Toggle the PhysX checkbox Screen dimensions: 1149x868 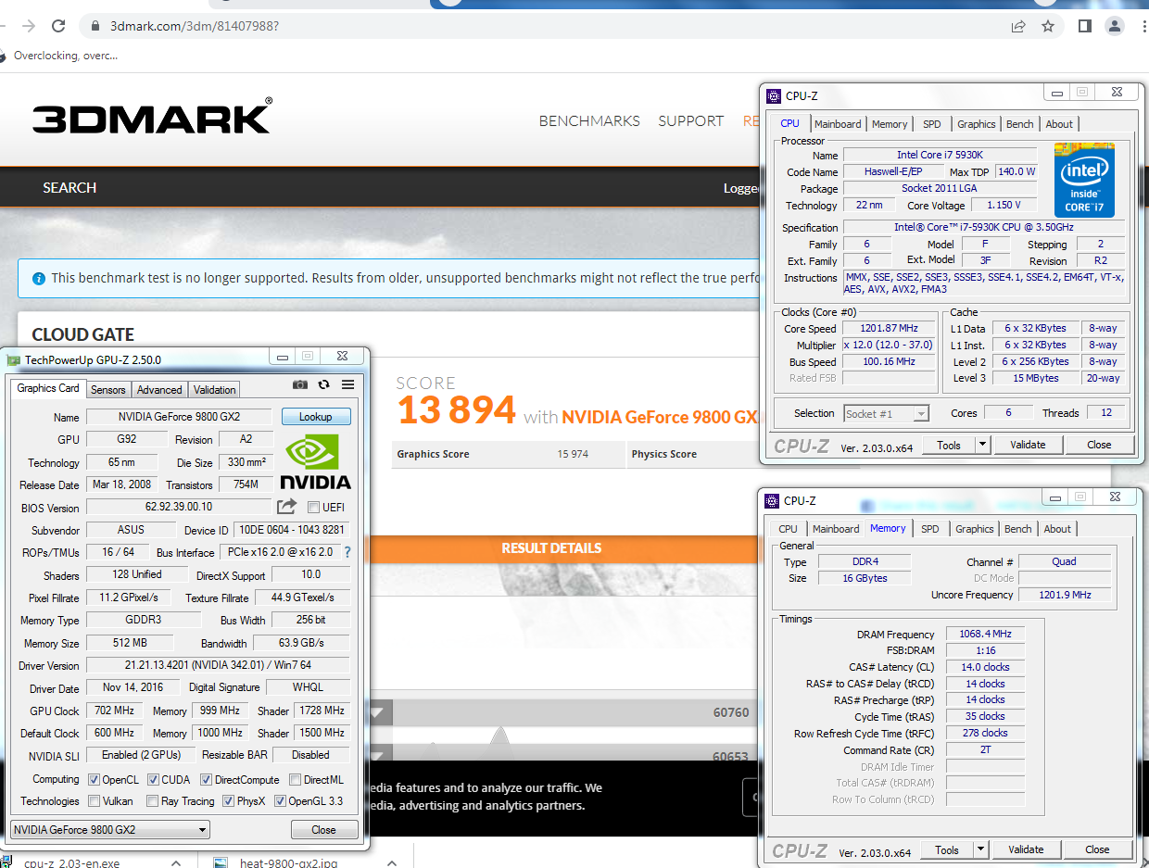pos(228,801)
